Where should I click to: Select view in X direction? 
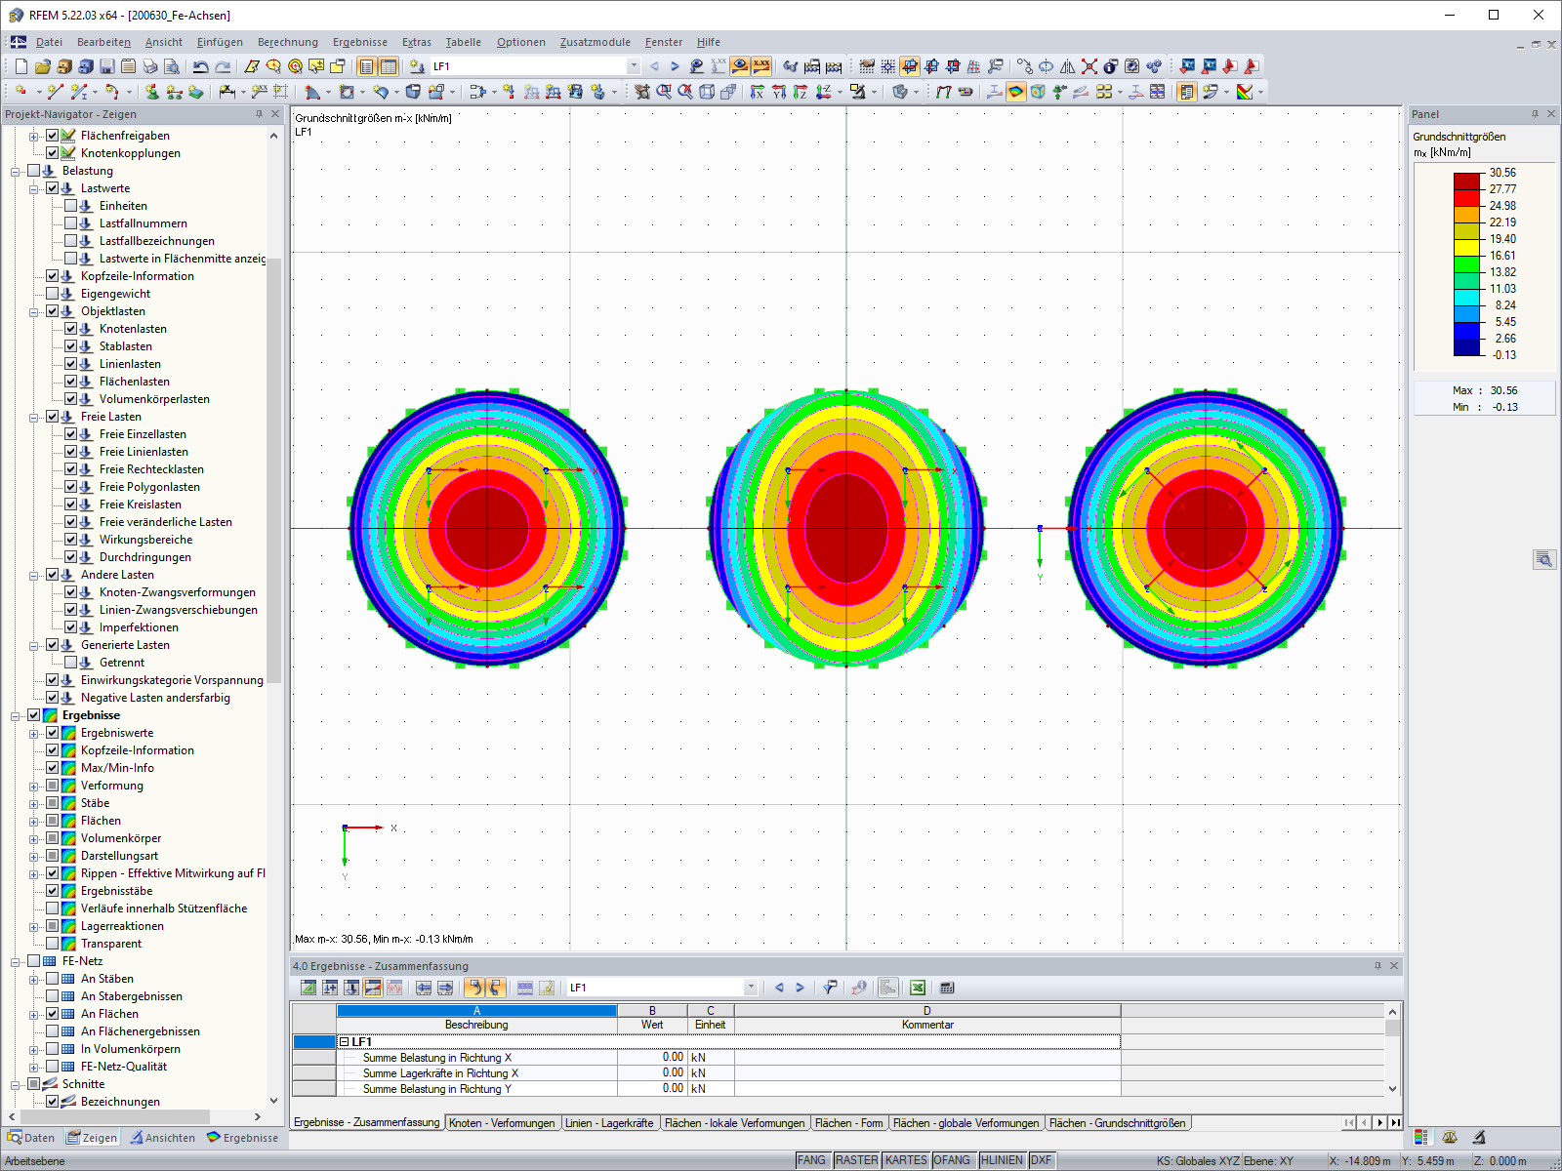point(758,92)
